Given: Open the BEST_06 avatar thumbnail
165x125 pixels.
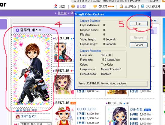Looking at the screenshot, I should (117, 115).
